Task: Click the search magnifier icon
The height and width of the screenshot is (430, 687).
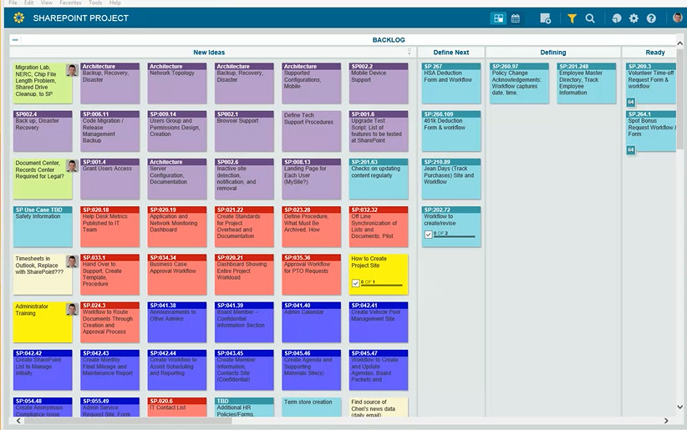Action: coord(590,18)
